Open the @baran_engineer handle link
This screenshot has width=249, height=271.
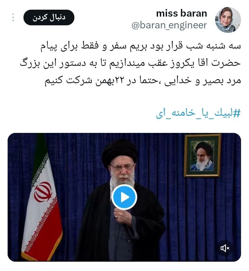(169, 25)
